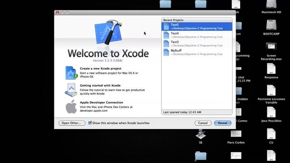The height and width of the screenshot is (163, 290).
Task: Select the Test5 project file icon
Action: coord(166,26)
